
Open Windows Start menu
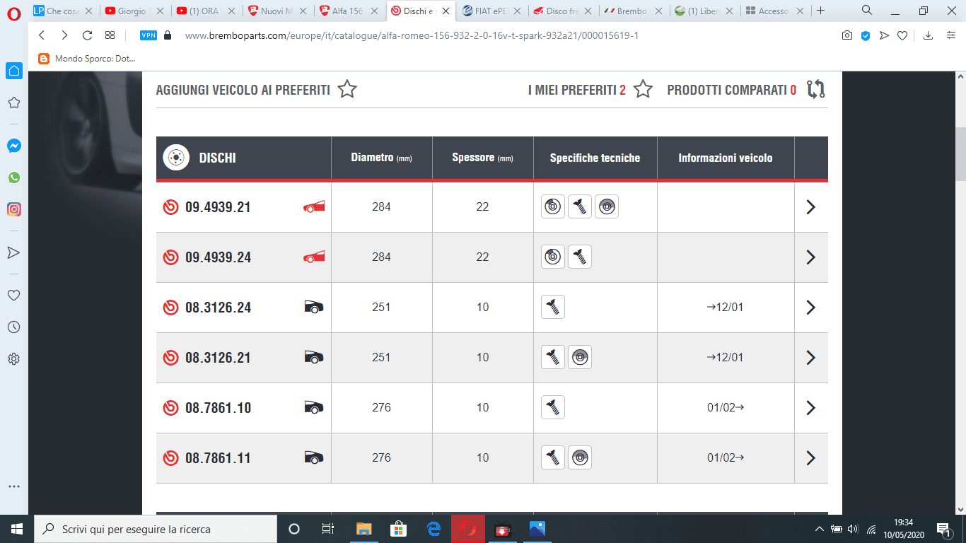click(x=17, y=529)
